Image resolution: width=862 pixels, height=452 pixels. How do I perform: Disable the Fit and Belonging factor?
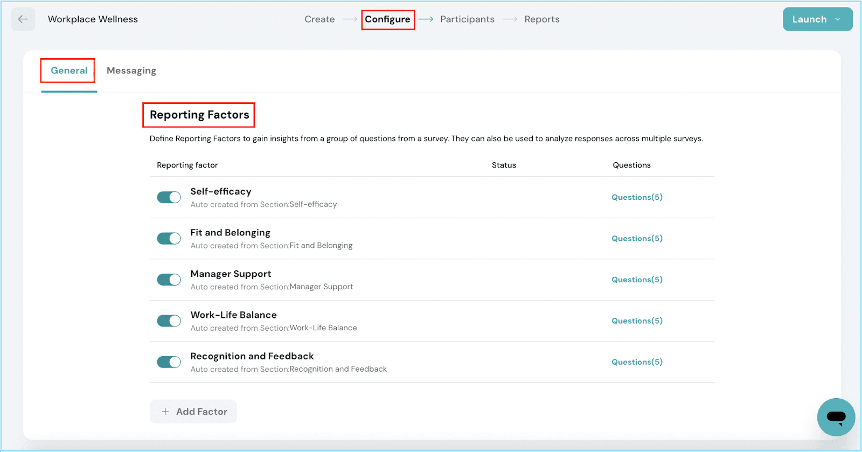(169, 239)
